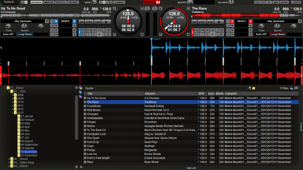Switch to the BROWSER tab
303x170 pixels.
pyautogui.click(x=36, y=2)
